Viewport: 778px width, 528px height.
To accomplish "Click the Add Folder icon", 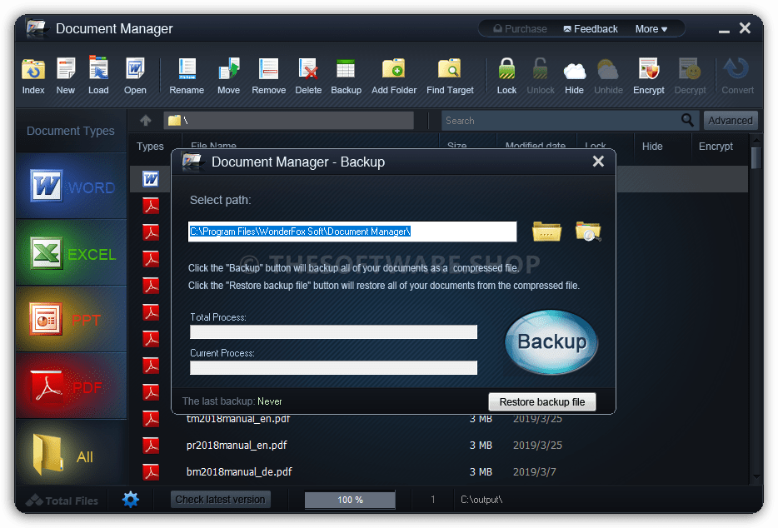I will pos(394,76).
